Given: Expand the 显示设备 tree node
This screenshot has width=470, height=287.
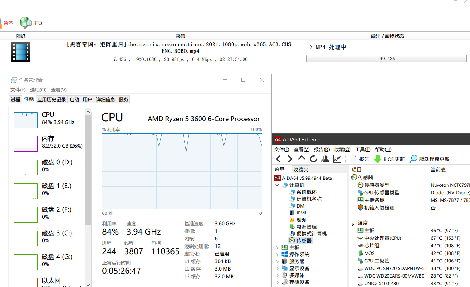Looking at the screenshot, I should pos(277,268).
